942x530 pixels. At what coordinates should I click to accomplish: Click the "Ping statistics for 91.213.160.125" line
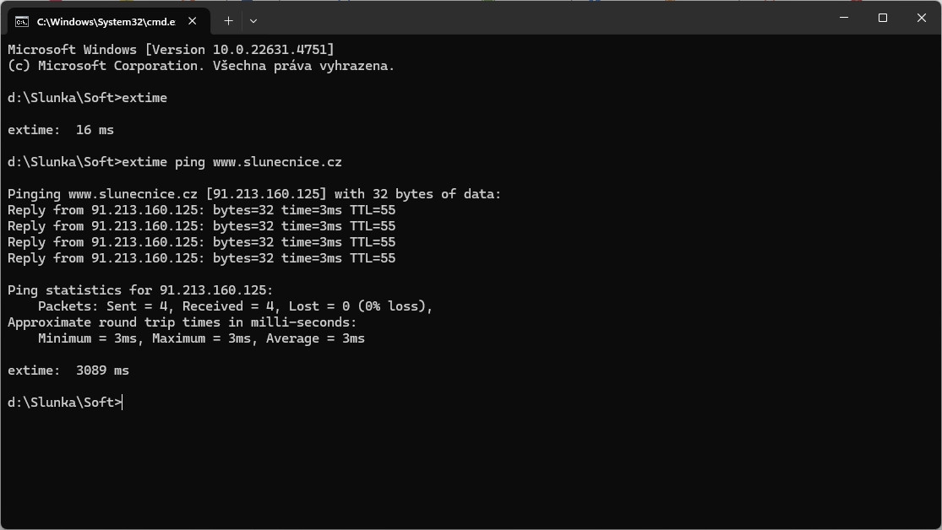[140, 290]
